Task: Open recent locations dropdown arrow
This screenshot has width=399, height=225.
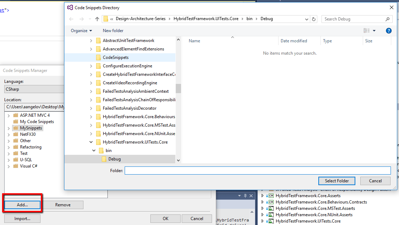Action: click(90, 19)
